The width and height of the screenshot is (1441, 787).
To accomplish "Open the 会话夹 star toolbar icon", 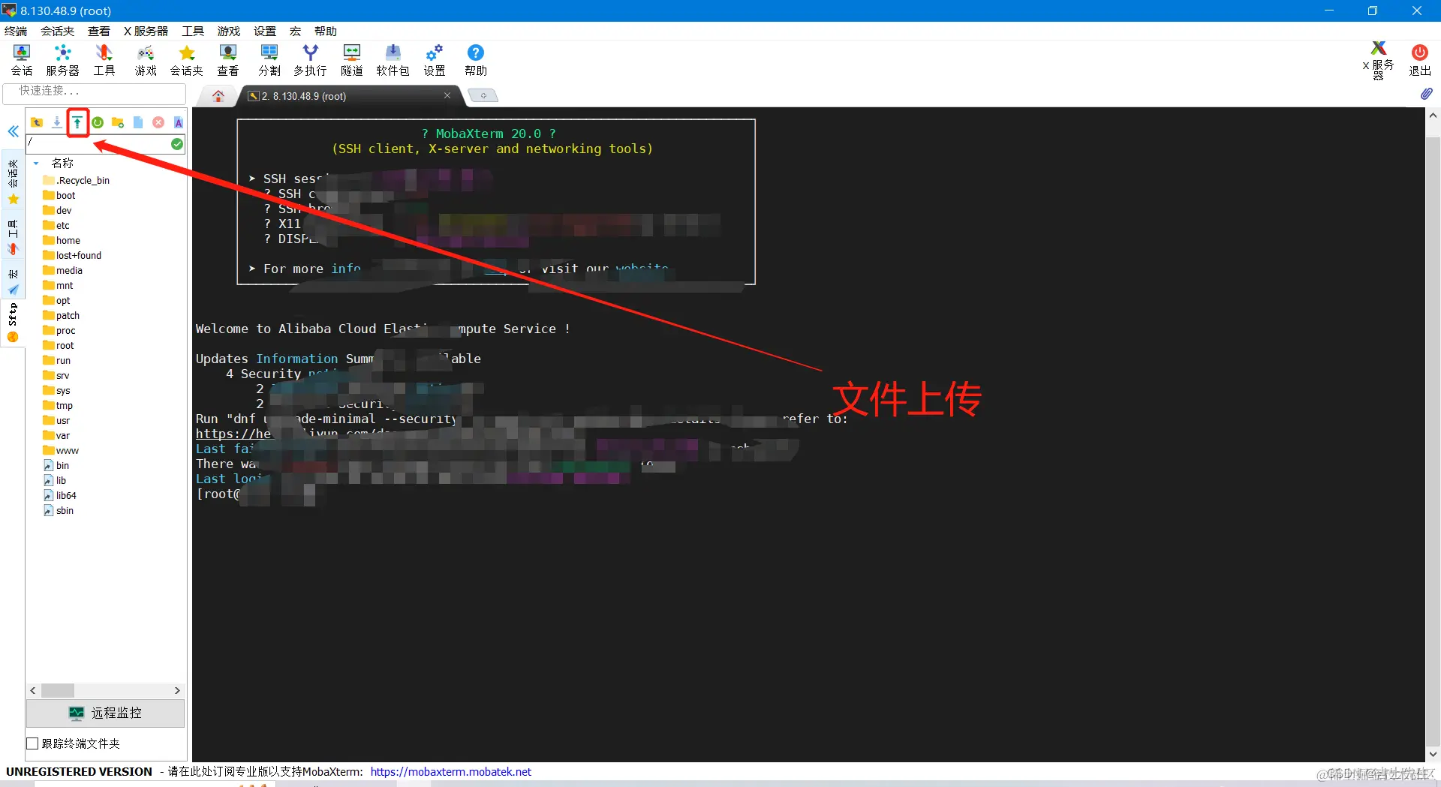I will click(x=187, y=60).
